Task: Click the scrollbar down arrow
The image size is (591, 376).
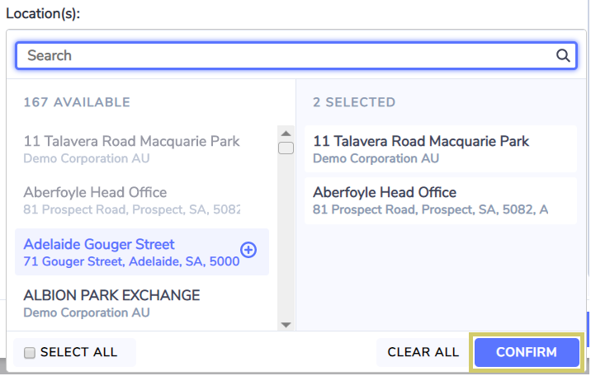Action: click(286, 325)
